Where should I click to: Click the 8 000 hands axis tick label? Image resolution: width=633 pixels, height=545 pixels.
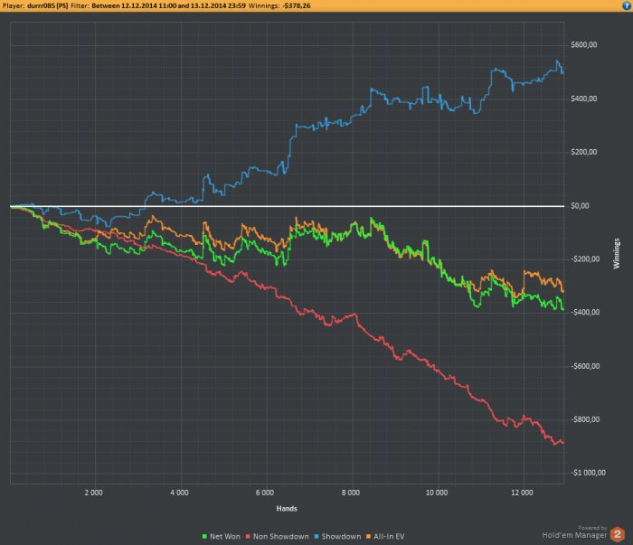point(351,493)
